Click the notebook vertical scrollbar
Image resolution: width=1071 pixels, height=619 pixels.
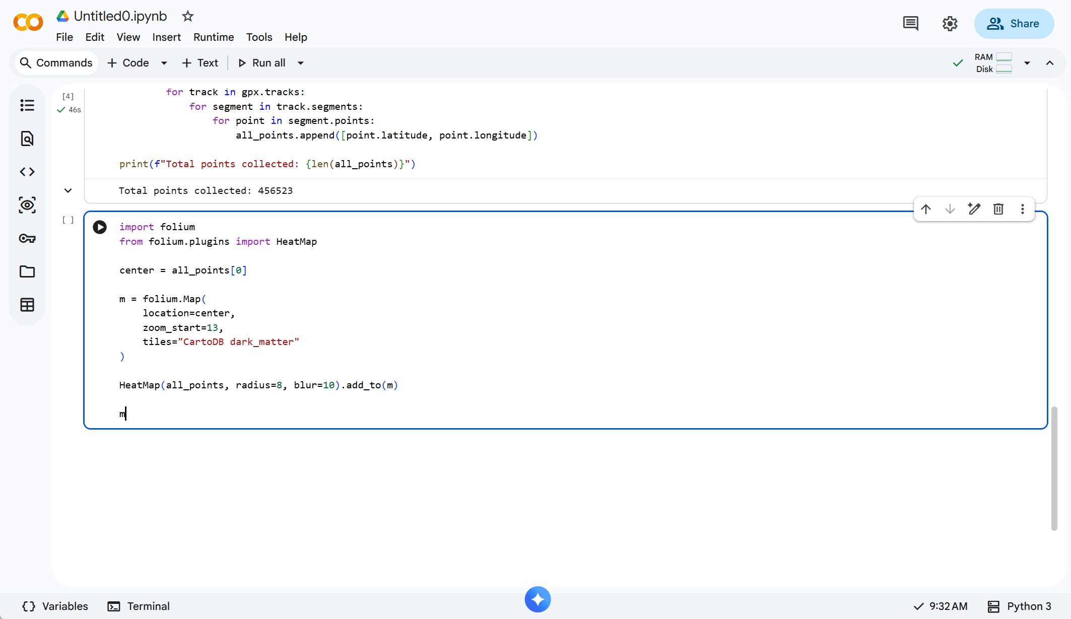[x=1054, y=468]
